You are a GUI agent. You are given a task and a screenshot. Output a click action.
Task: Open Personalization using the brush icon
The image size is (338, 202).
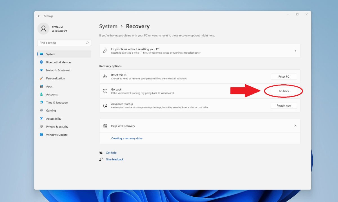click(x=42, y=78)
